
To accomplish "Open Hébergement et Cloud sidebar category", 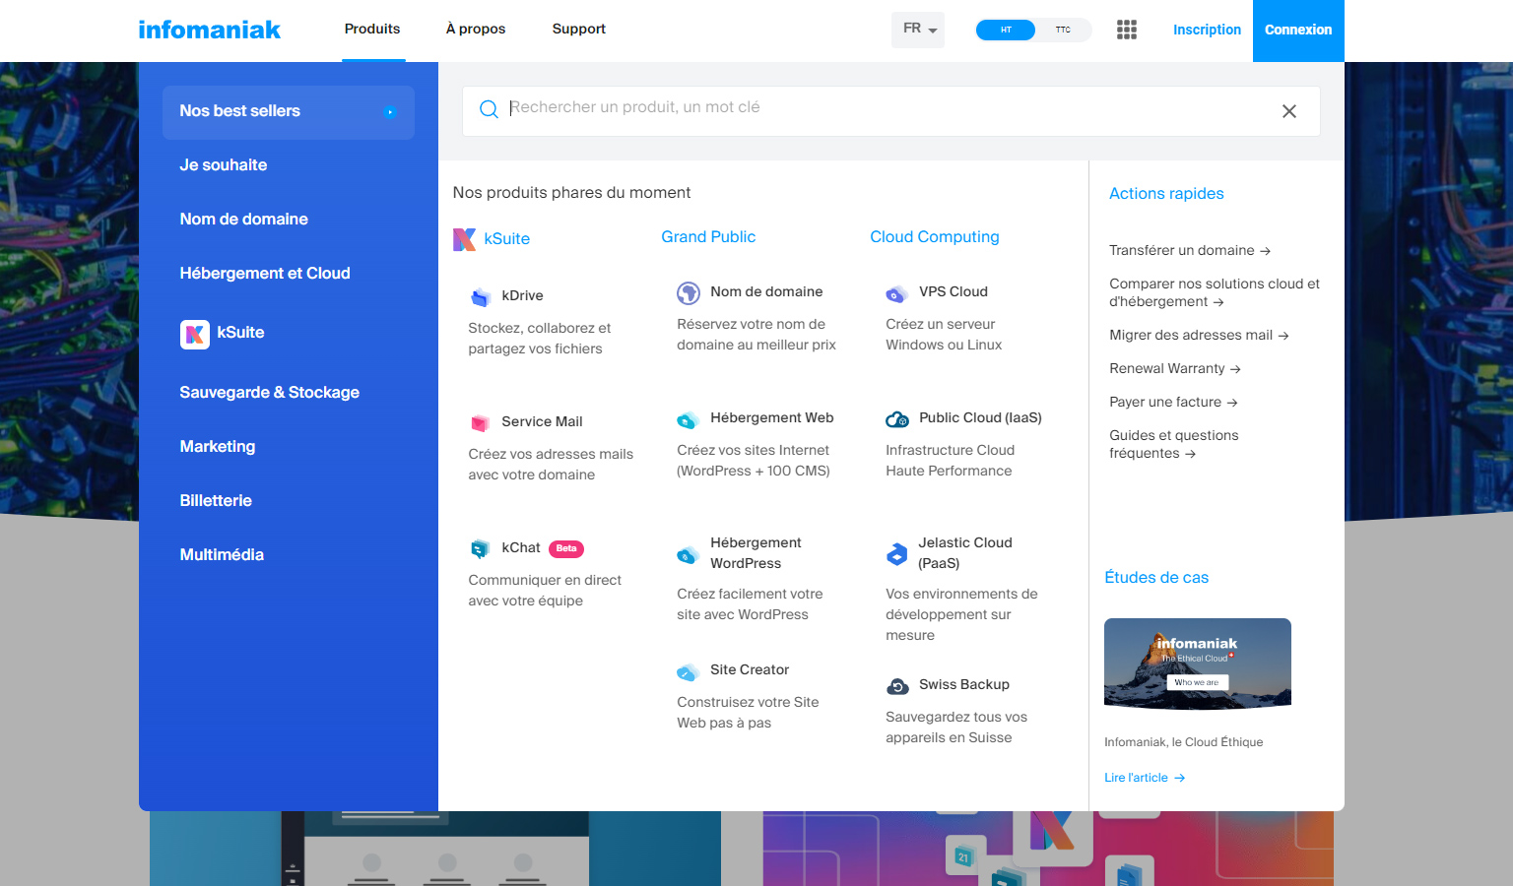I will pyautogui.click(x=265, y=274).
